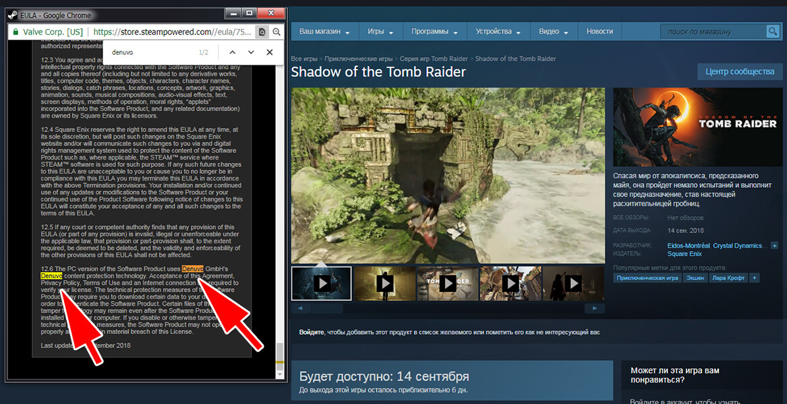The height and width of the screenshot is (404, 787).
Task: Click the plus button to add tags
Action: [754, 277]
